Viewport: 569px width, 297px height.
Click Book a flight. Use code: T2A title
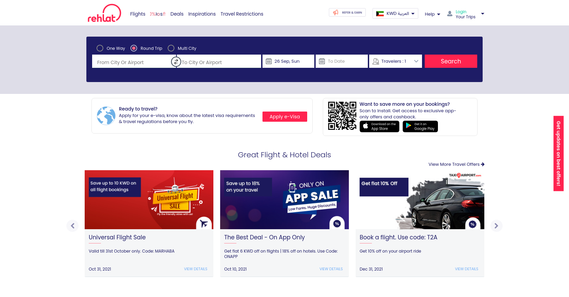tap(398, 237)
